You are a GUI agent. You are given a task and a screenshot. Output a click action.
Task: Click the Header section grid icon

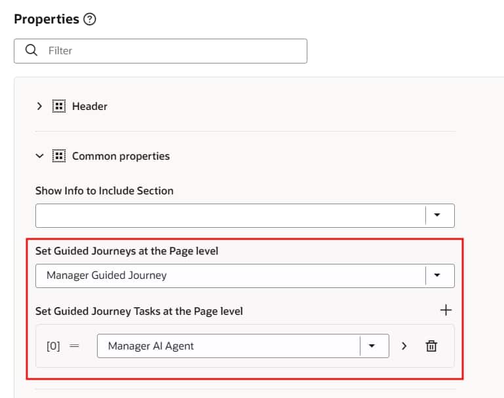point(59,106)
